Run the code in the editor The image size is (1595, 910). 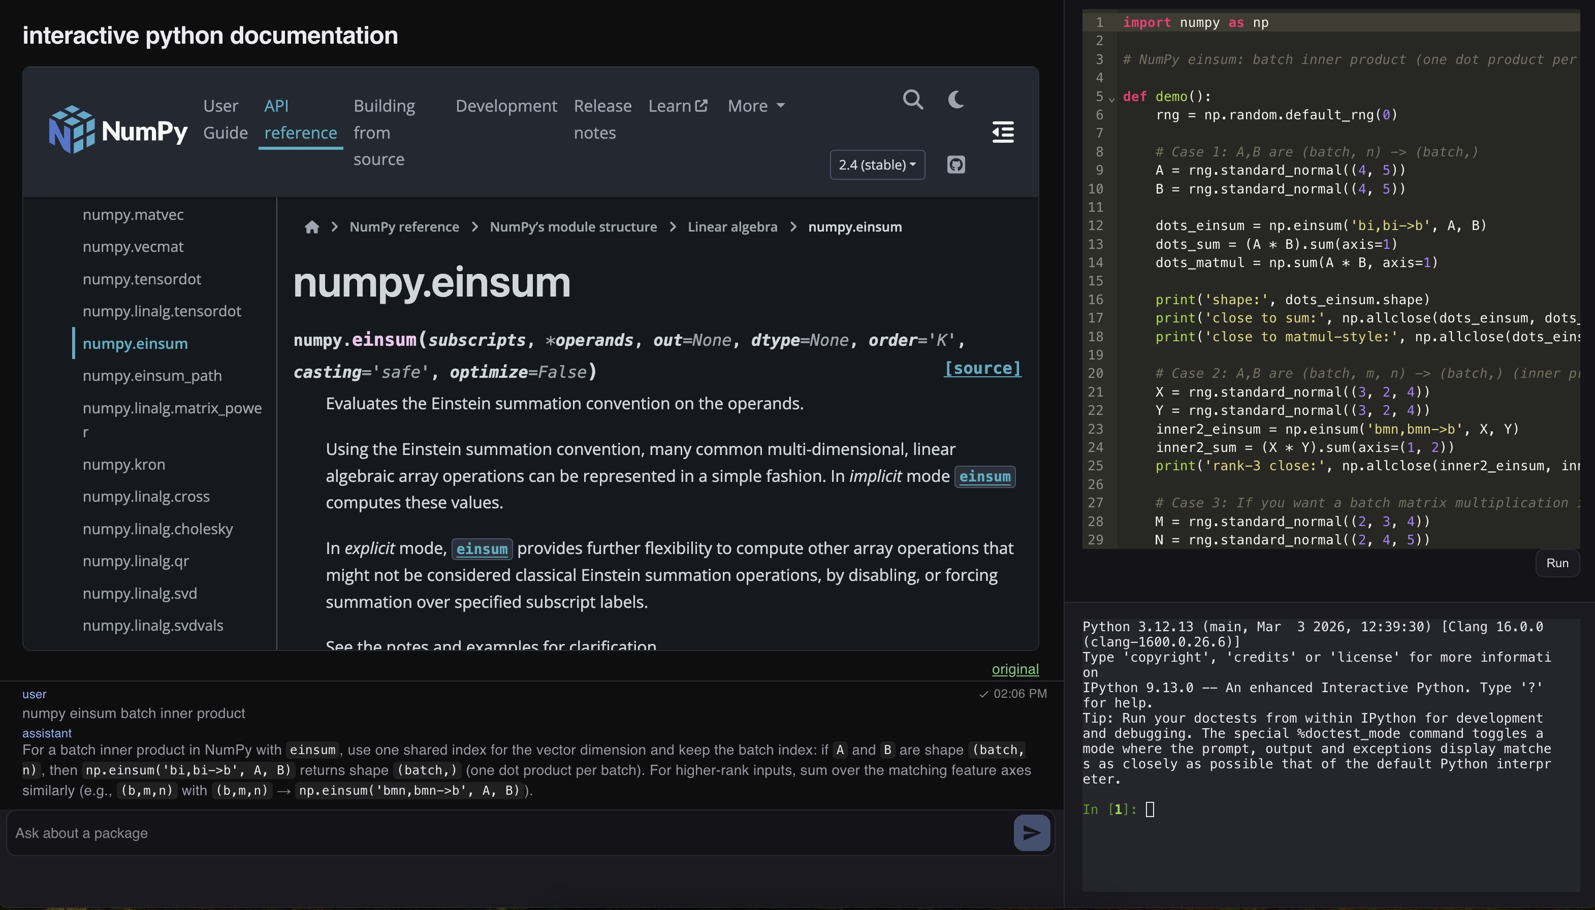1557,563
